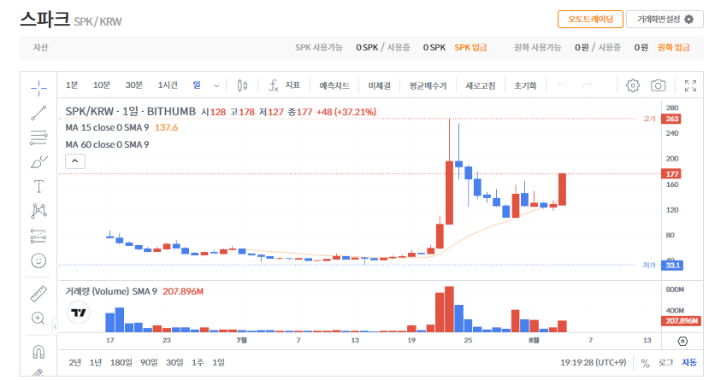
Task: Click the 177 current price label
Action: pos(671,173)
